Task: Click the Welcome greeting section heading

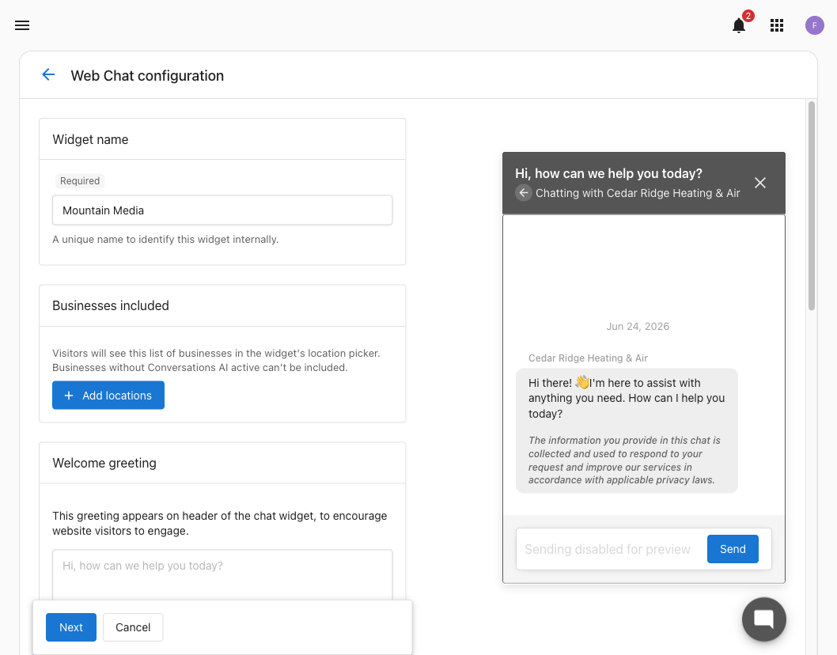Action: point(104,463)
